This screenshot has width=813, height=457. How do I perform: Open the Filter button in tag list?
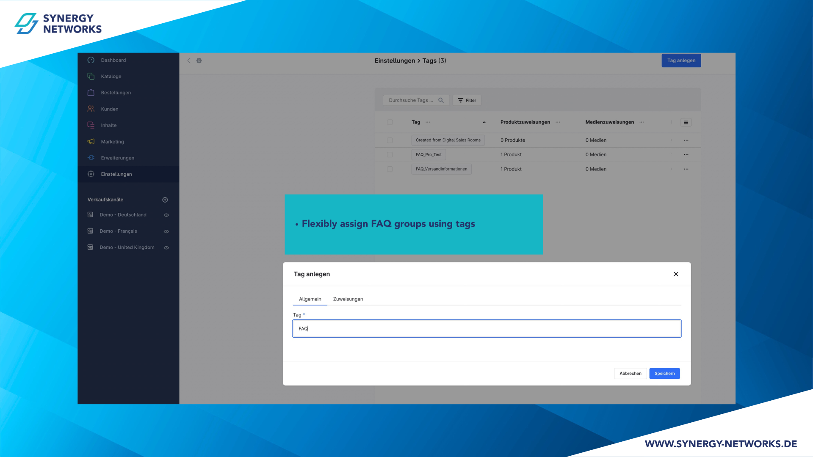click(x=467, y=100)
